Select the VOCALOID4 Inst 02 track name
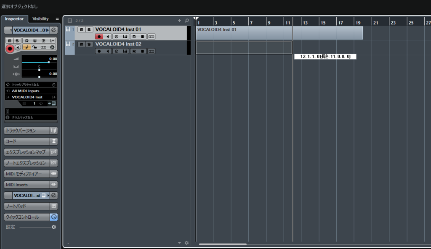Screen dimensions: 431x249 point(118,44)
